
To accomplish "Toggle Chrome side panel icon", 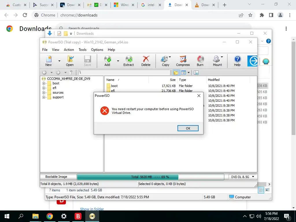I will tap(271, 15).
